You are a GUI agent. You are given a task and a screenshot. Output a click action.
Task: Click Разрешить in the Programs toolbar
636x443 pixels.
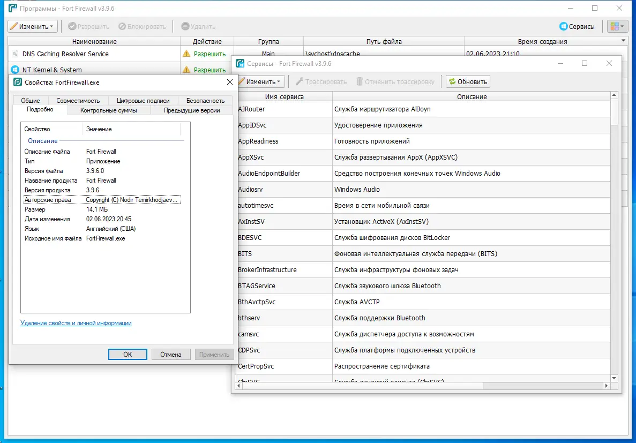(x=89, y=26)
